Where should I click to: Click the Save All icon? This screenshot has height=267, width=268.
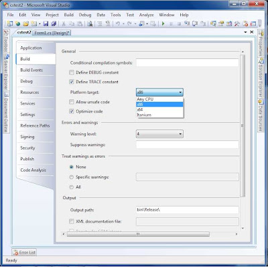pos(54,23)
